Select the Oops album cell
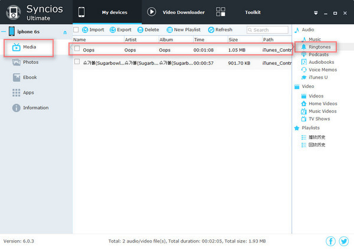The width and height of the screenshot is (354, 249). click(x=165, y=50)
